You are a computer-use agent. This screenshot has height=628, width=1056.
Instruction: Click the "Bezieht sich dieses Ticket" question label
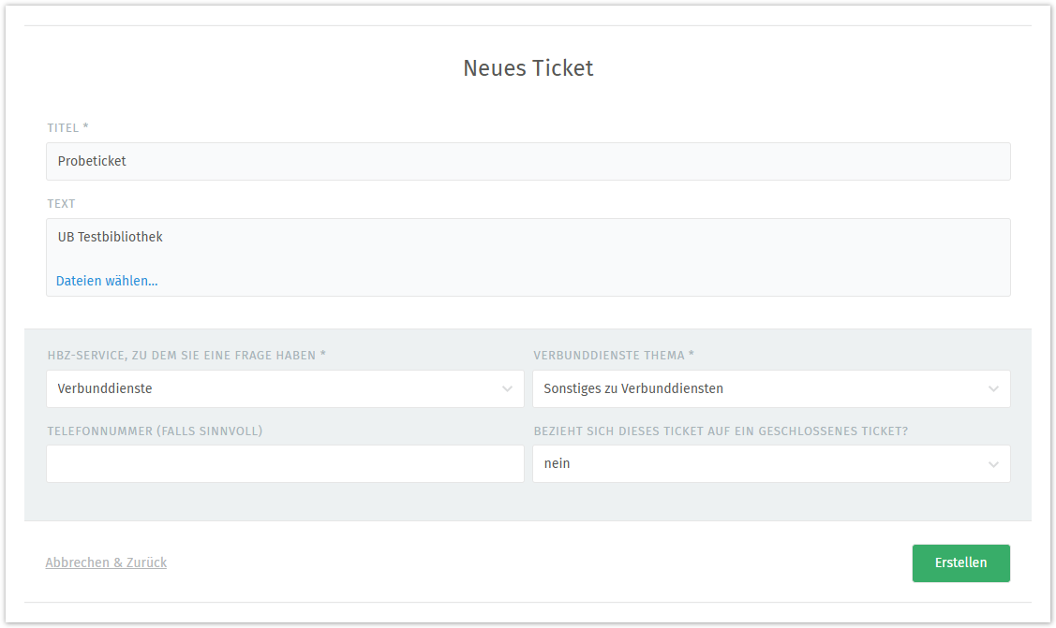click(721, 431)
